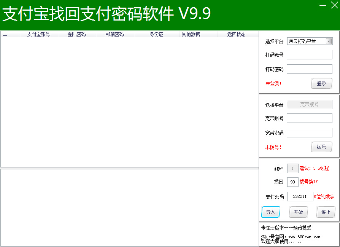This screenshot has width=340, height=247.
Task: Click the 邮箱密码 column header
Action: [x=115, y=34]
